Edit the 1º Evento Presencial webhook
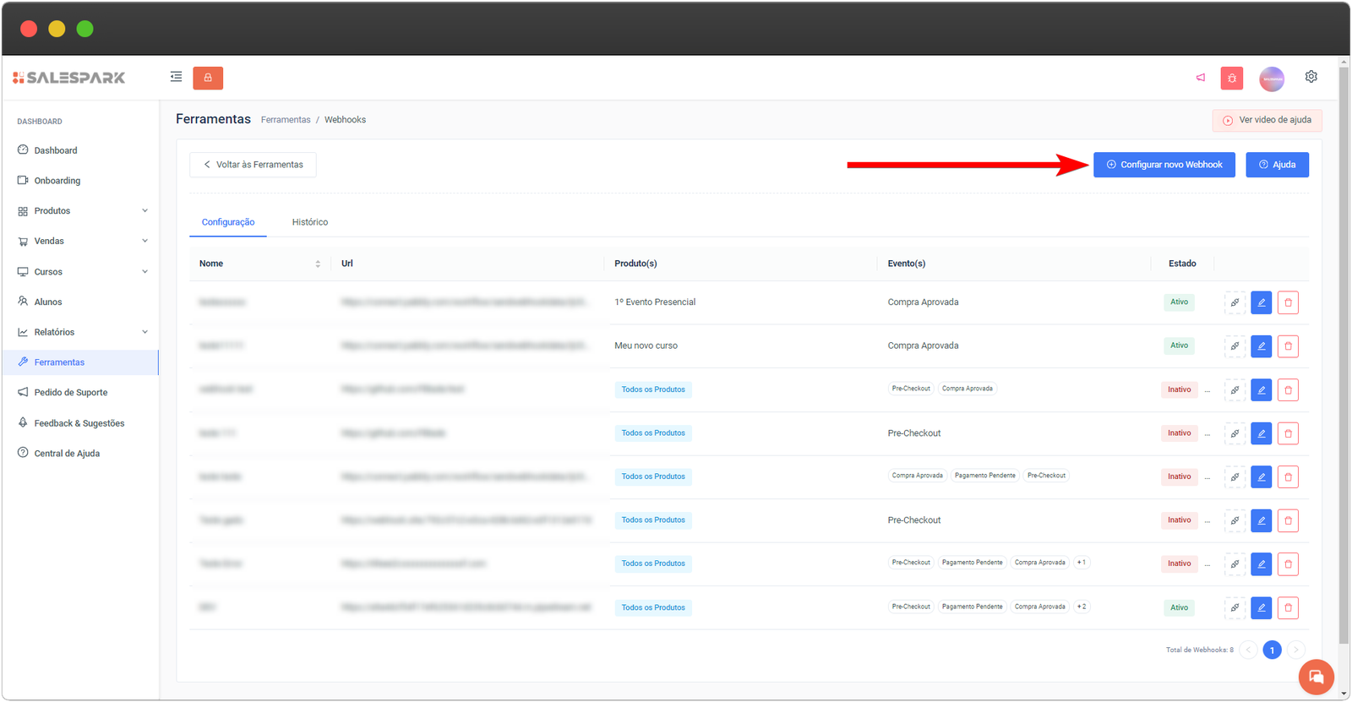The image size is (1352, 702). coord(1261,302)
